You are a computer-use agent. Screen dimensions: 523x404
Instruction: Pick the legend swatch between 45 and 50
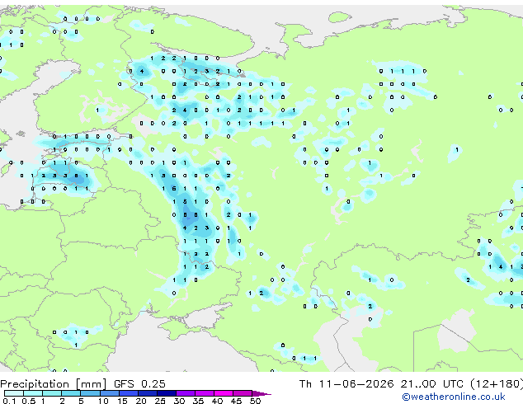[x=243, y=393]
